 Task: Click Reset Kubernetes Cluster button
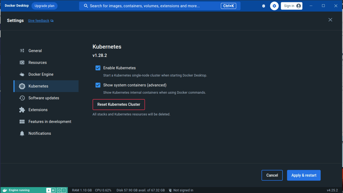pos(119,105)
